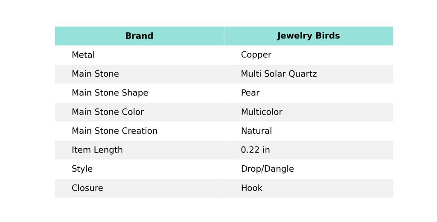Image resolution: width=437 pixels, height=222 pixels.
Task: Select the Main Stone Creation label
Action: click(x=114, y=131)
